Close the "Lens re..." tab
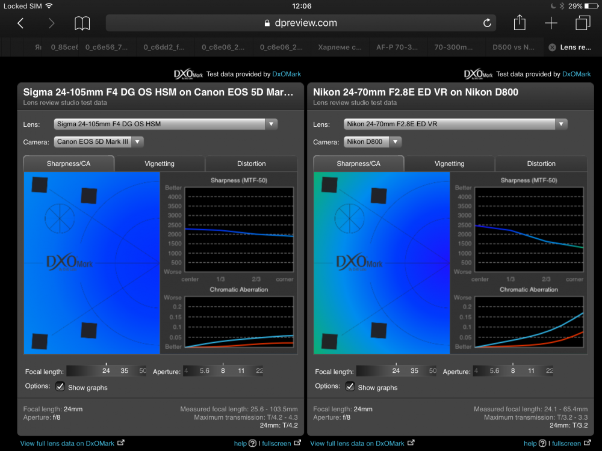602x451 pixels. click(x=552, y=47)
